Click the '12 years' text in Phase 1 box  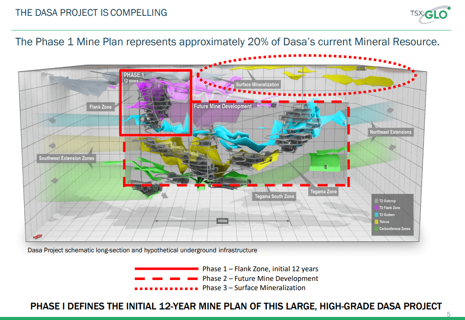[131, 81]
